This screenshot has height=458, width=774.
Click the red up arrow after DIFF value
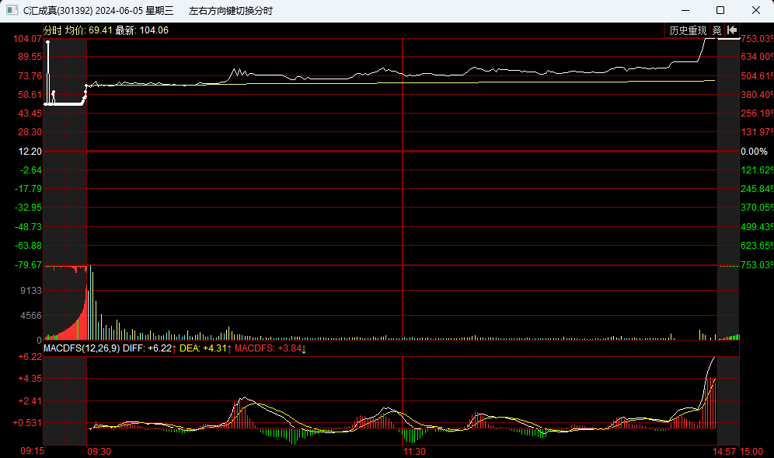click(174, 349)
